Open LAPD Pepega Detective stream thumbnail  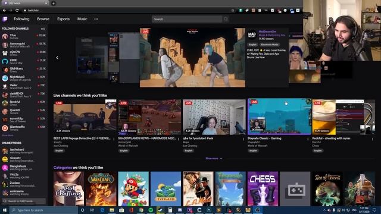pyautogui.click(x=85, y=117)
